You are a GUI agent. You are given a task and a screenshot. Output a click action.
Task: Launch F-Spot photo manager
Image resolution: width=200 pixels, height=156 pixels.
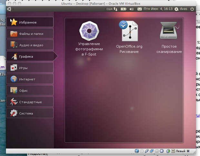[x=89, y=38]
